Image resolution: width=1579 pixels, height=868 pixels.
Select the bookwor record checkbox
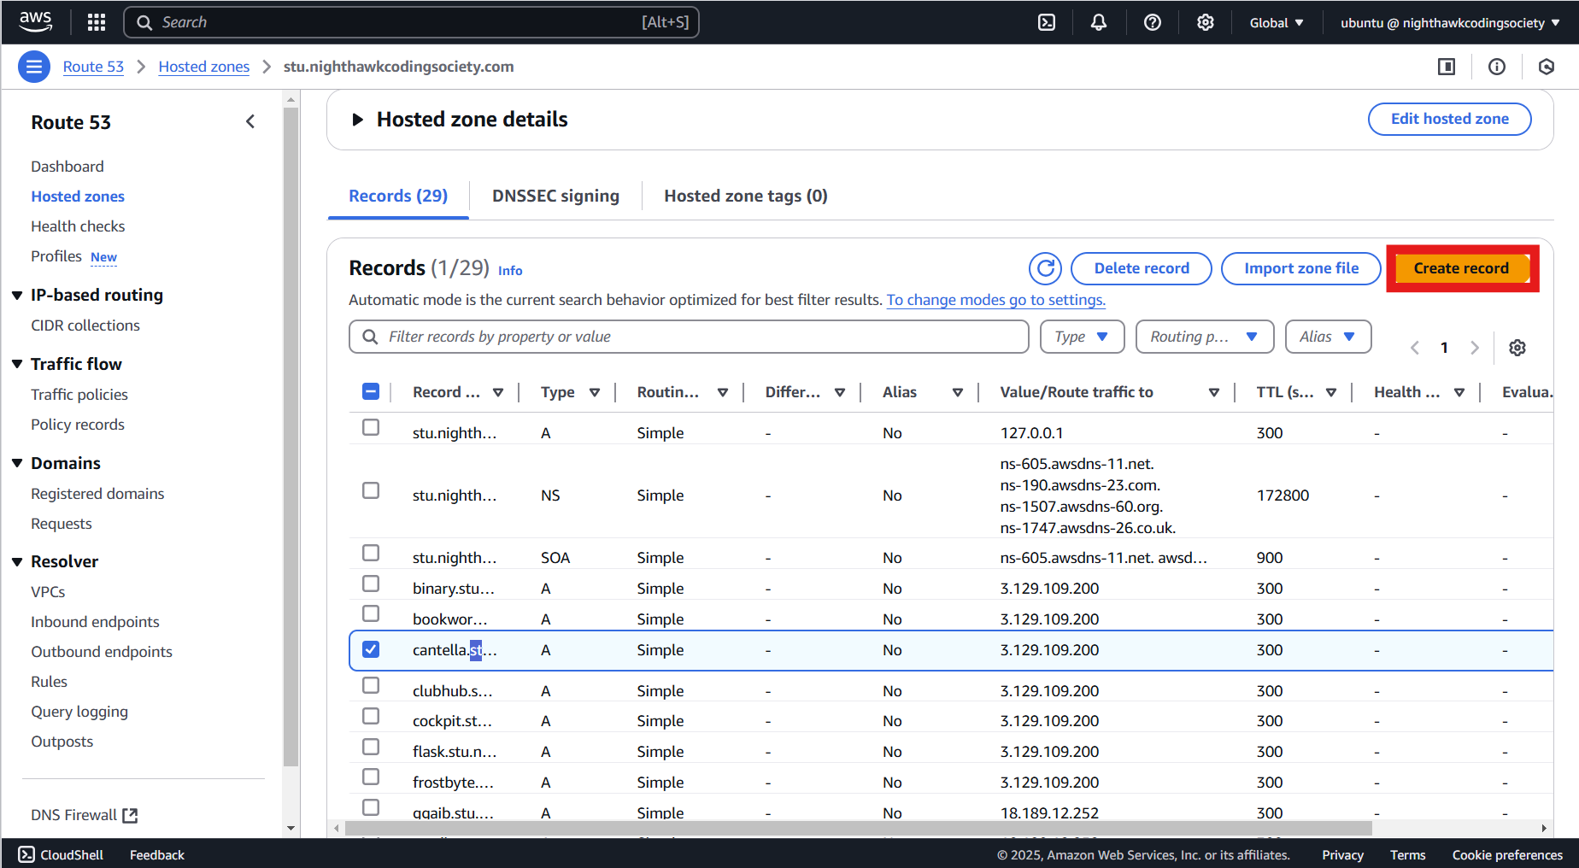tap(371, 613)
